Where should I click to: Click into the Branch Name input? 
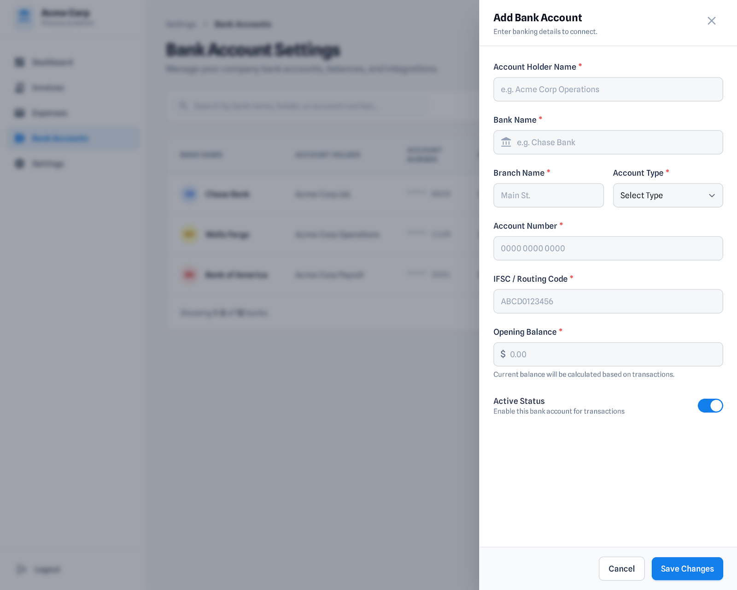pyautogui.click(x=548, y=195)
